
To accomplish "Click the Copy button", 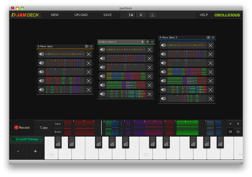I will [44, 128].
